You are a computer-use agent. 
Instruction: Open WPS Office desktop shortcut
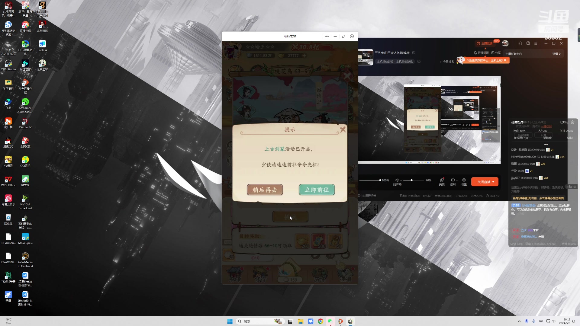pyautogui.click(x=8, y=181)
